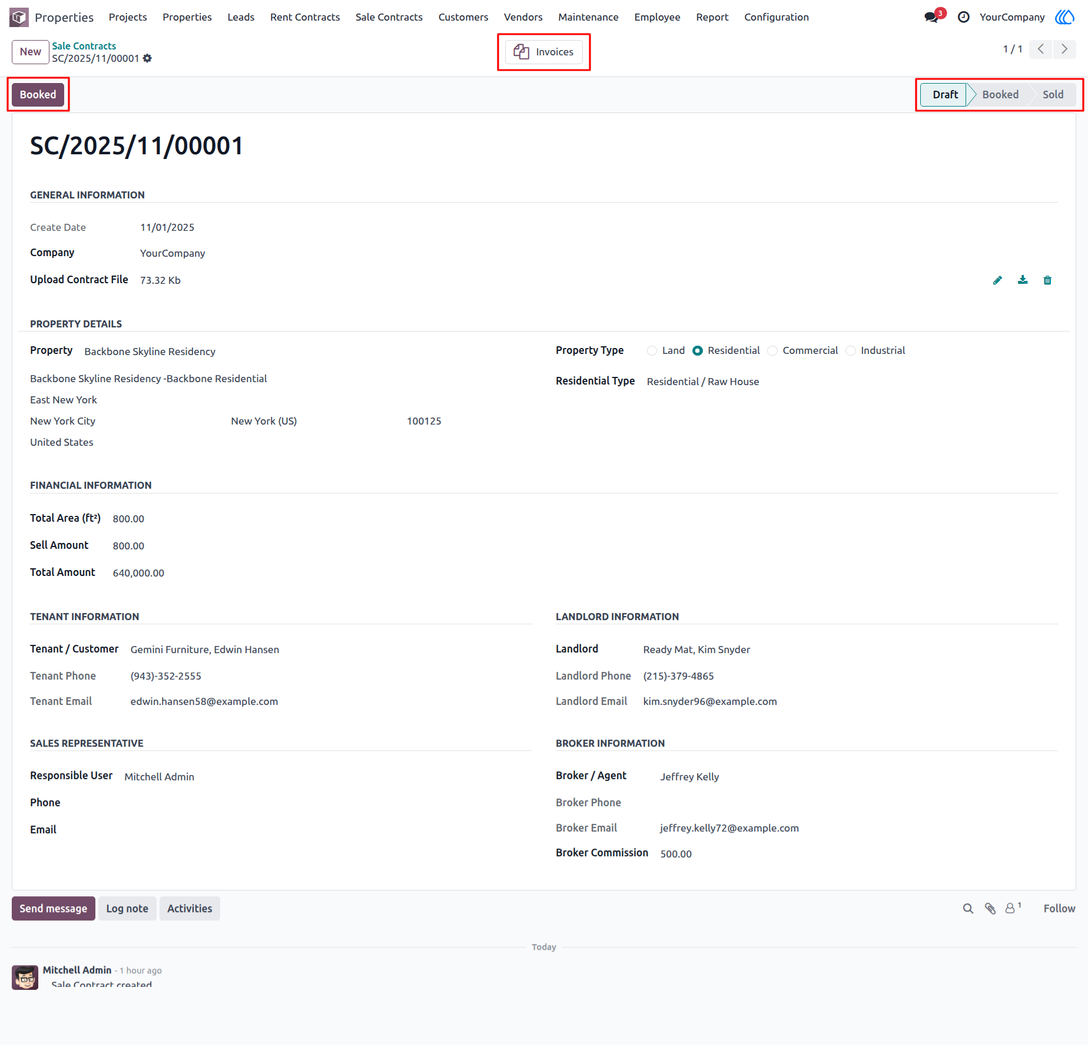Create a New sale contract
The height and width of the screenshot is (1047, 1088).
click(x=31, y=52)
